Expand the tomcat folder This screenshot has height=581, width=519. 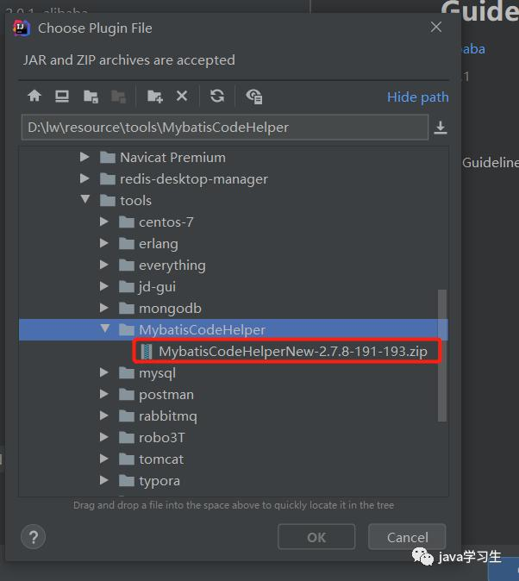pos(104,459)
